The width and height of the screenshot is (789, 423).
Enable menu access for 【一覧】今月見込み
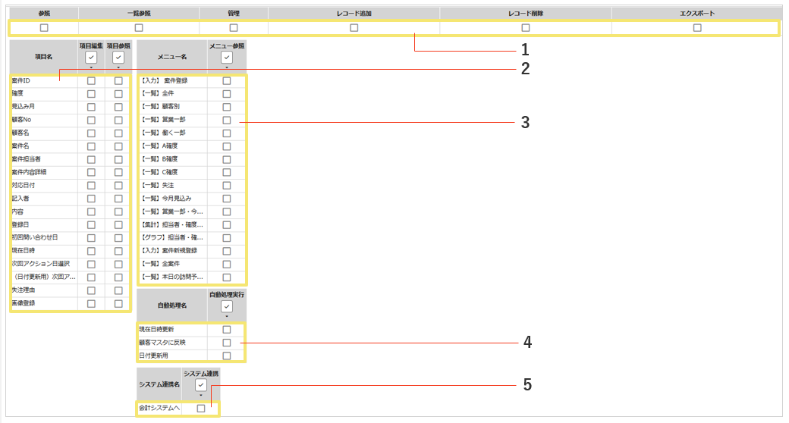point(227,199)
